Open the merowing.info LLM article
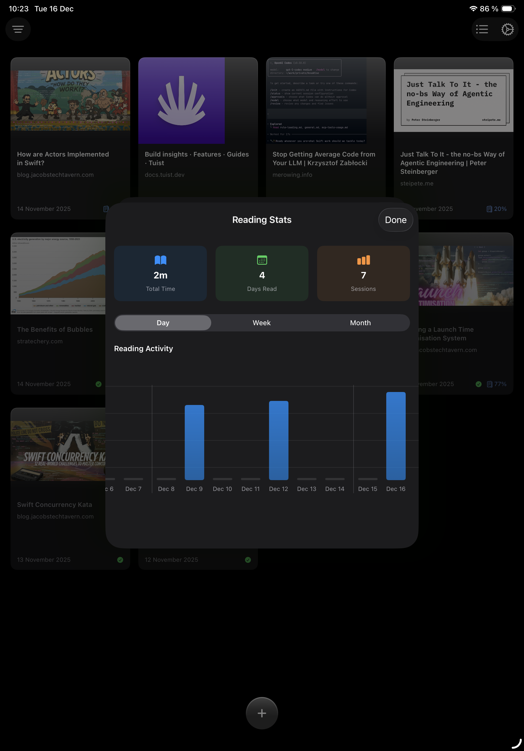 click(324, 159)
